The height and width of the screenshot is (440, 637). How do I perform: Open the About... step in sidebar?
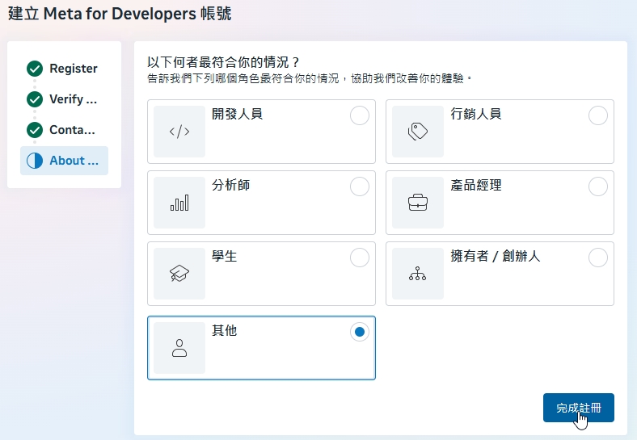tap(64, 161)
